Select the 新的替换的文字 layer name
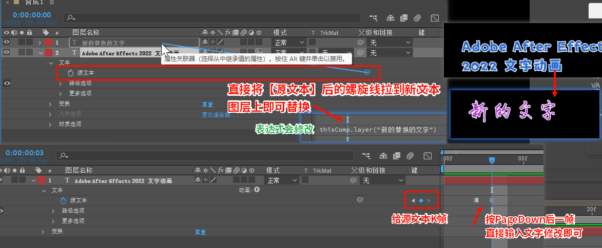Screen dimensions: 602x248 [103, 43]
